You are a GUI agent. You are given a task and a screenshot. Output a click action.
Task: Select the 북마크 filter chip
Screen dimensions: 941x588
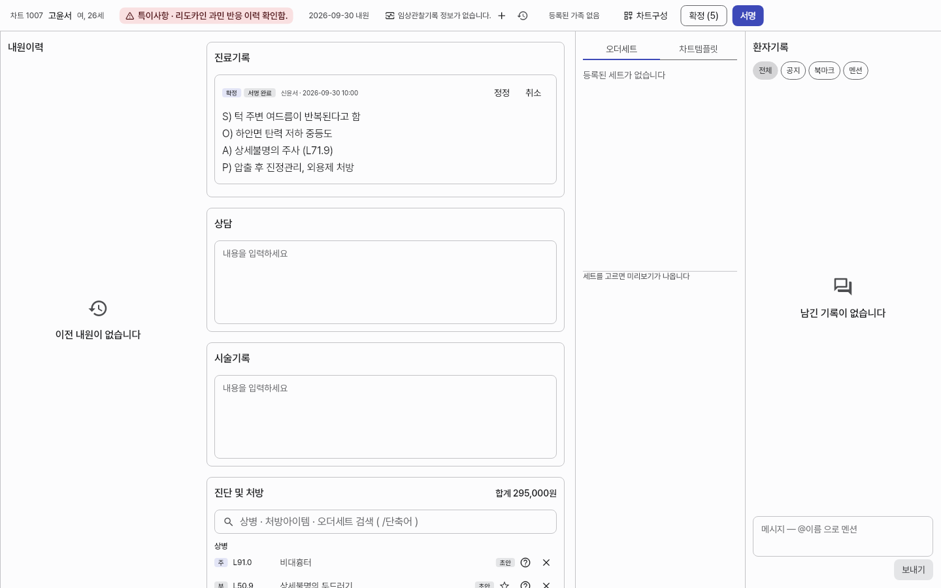(825, 71)
